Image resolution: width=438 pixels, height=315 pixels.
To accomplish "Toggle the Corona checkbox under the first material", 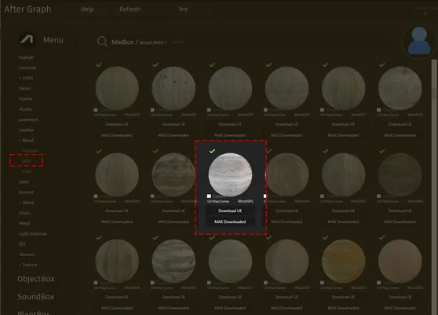I will [x=96, y=110].
